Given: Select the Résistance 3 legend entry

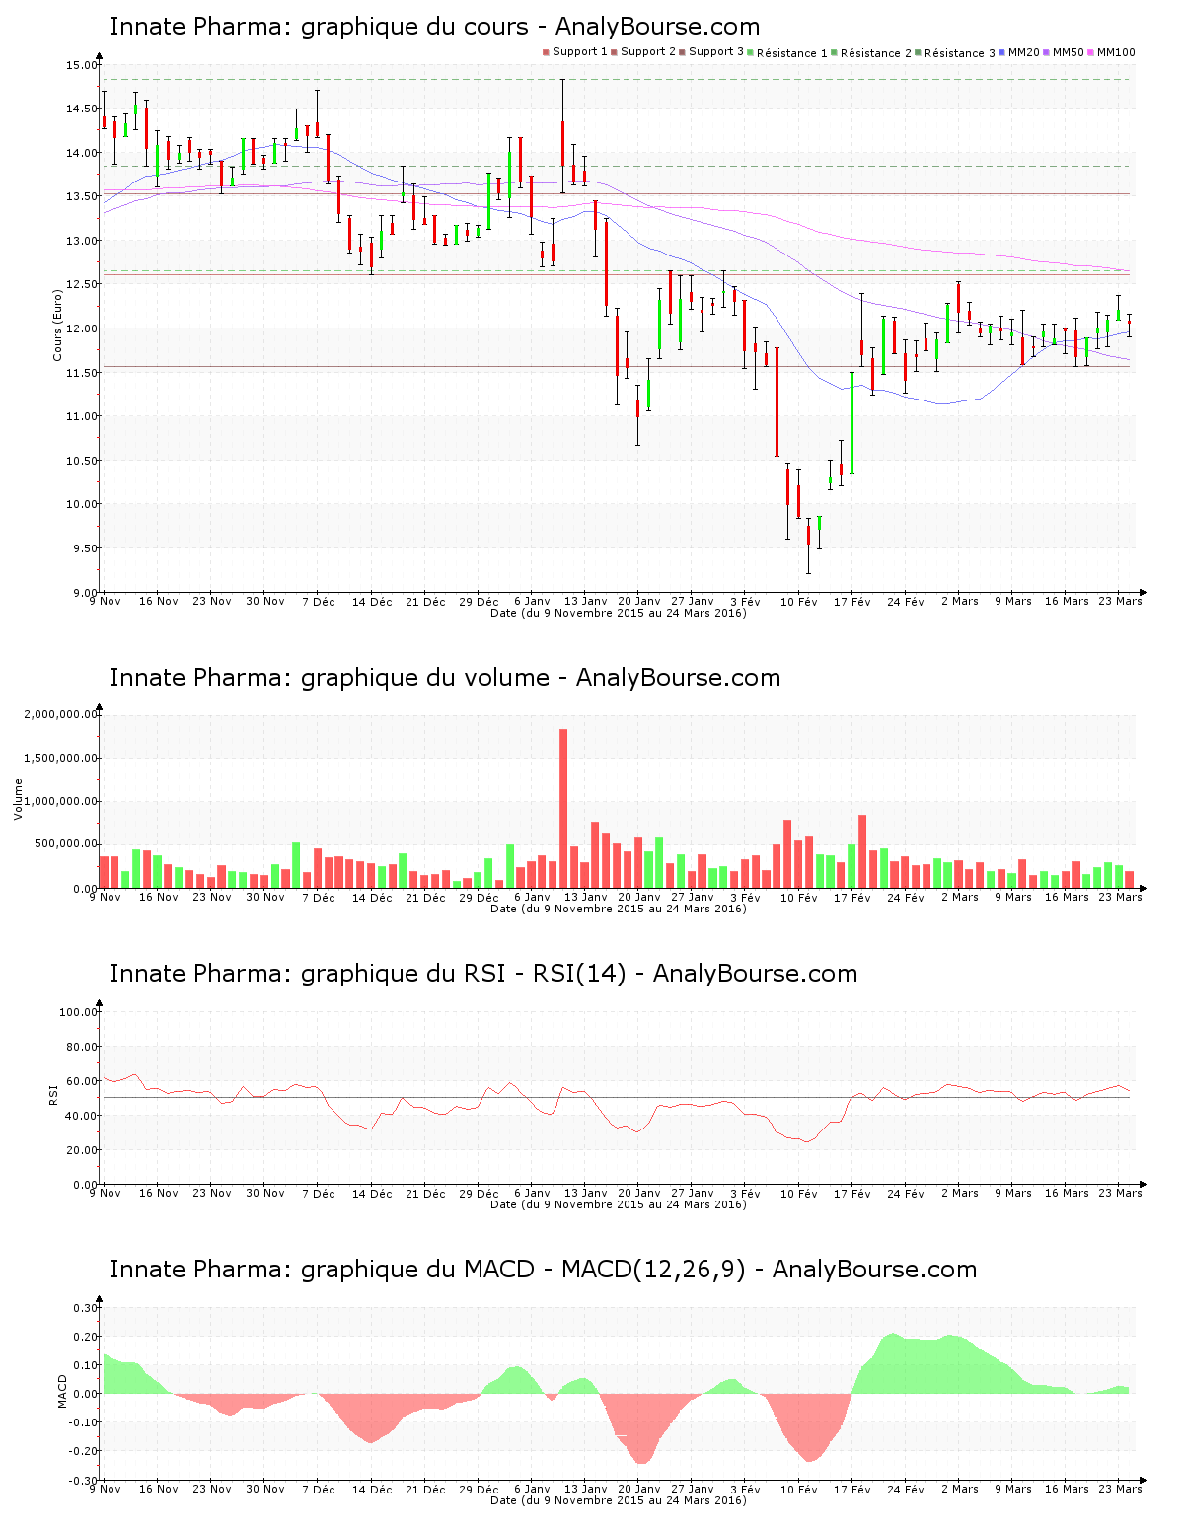Looking at the screenshot, I should pyautogui.click(x=955, y=52).
